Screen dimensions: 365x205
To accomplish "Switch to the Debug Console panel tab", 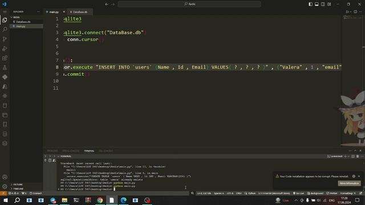I will tap(71, 151).
